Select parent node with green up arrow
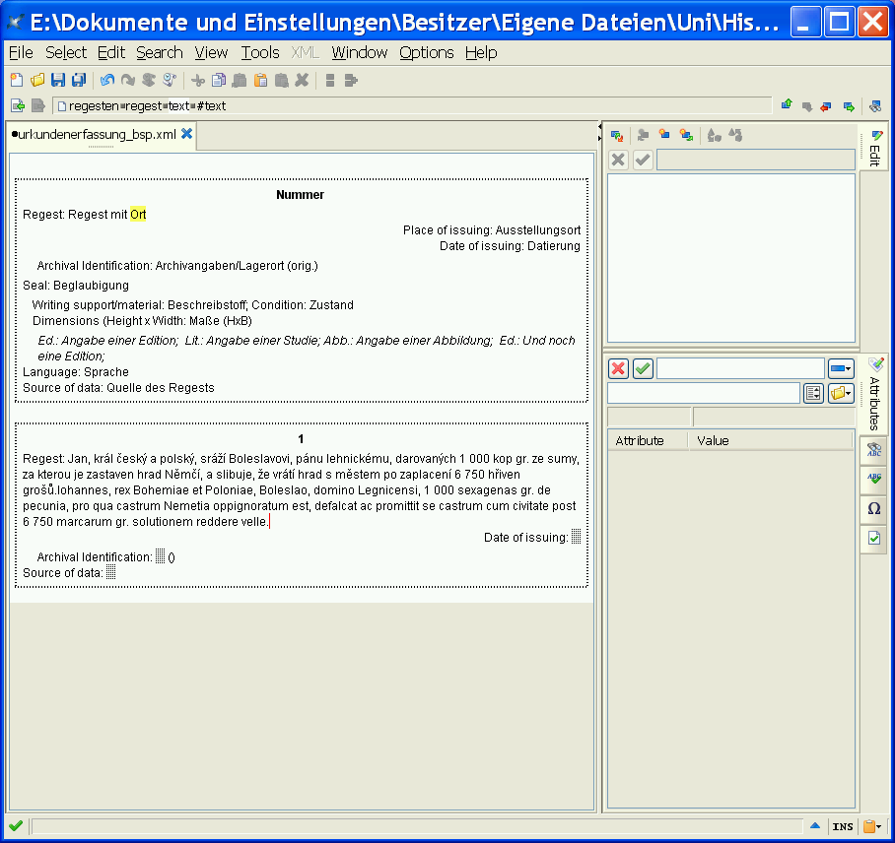Viewport: 895px width, 843px height. (x=787, y=105)
